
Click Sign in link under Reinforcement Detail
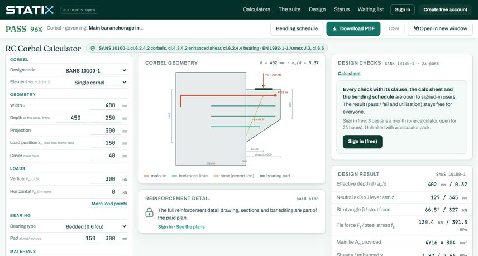165,227
